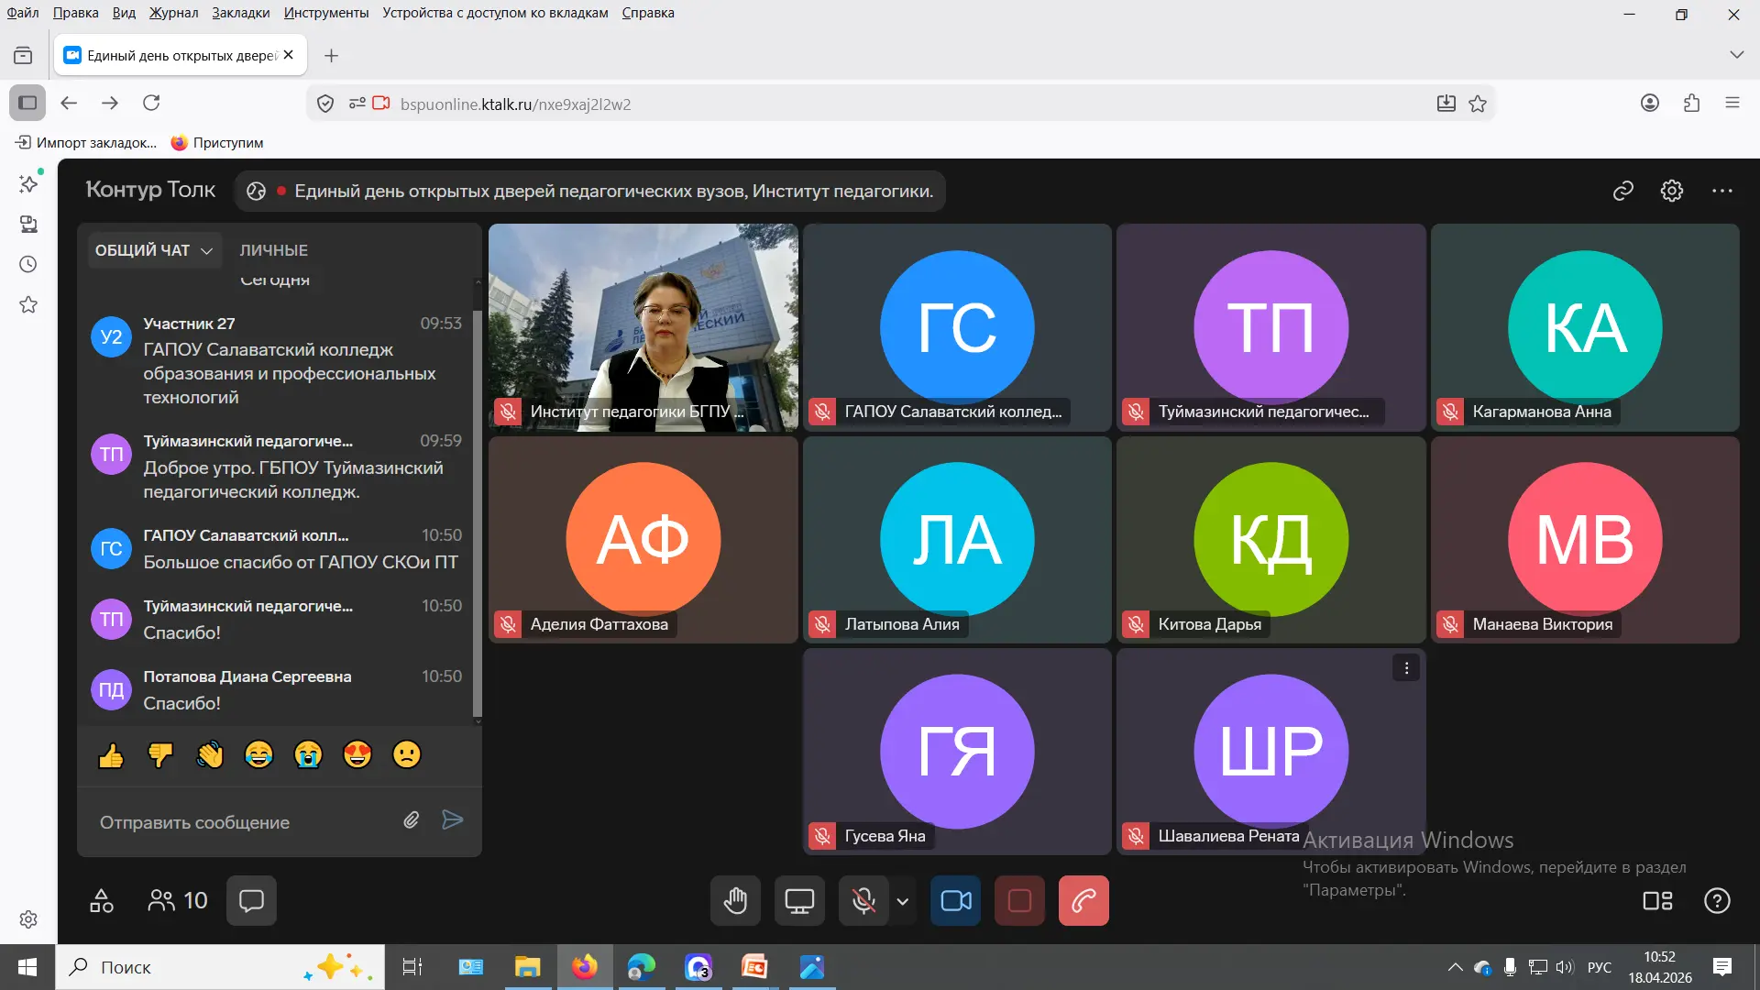Open the ОБЩИЙ ЧАТ dropdown
The width and height of the screenshot is (1760, 990).
pyautogui.click(x=154, y=250)
